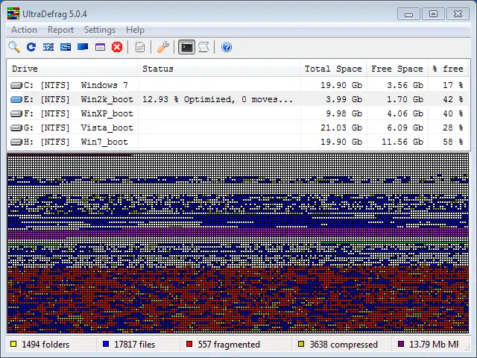Click the '58 %' free cell

click(x=453, y=142)
